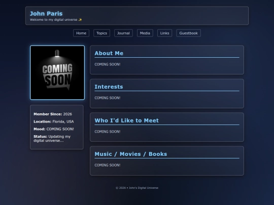Click the About Me heading
The width and height of the screenshot is (274, 205).
pos(109,53)
